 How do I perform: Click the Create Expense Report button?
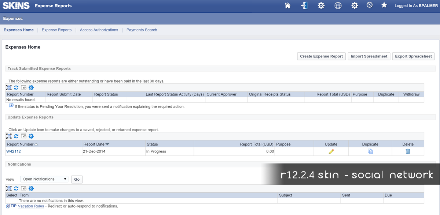pyautogui.click(x=321, y=56)
